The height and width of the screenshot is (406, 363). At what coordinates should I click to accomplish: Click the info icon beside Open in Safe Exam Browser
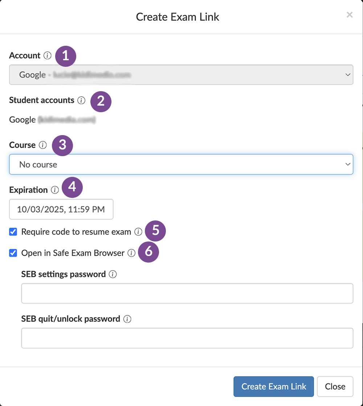(132, 253)
